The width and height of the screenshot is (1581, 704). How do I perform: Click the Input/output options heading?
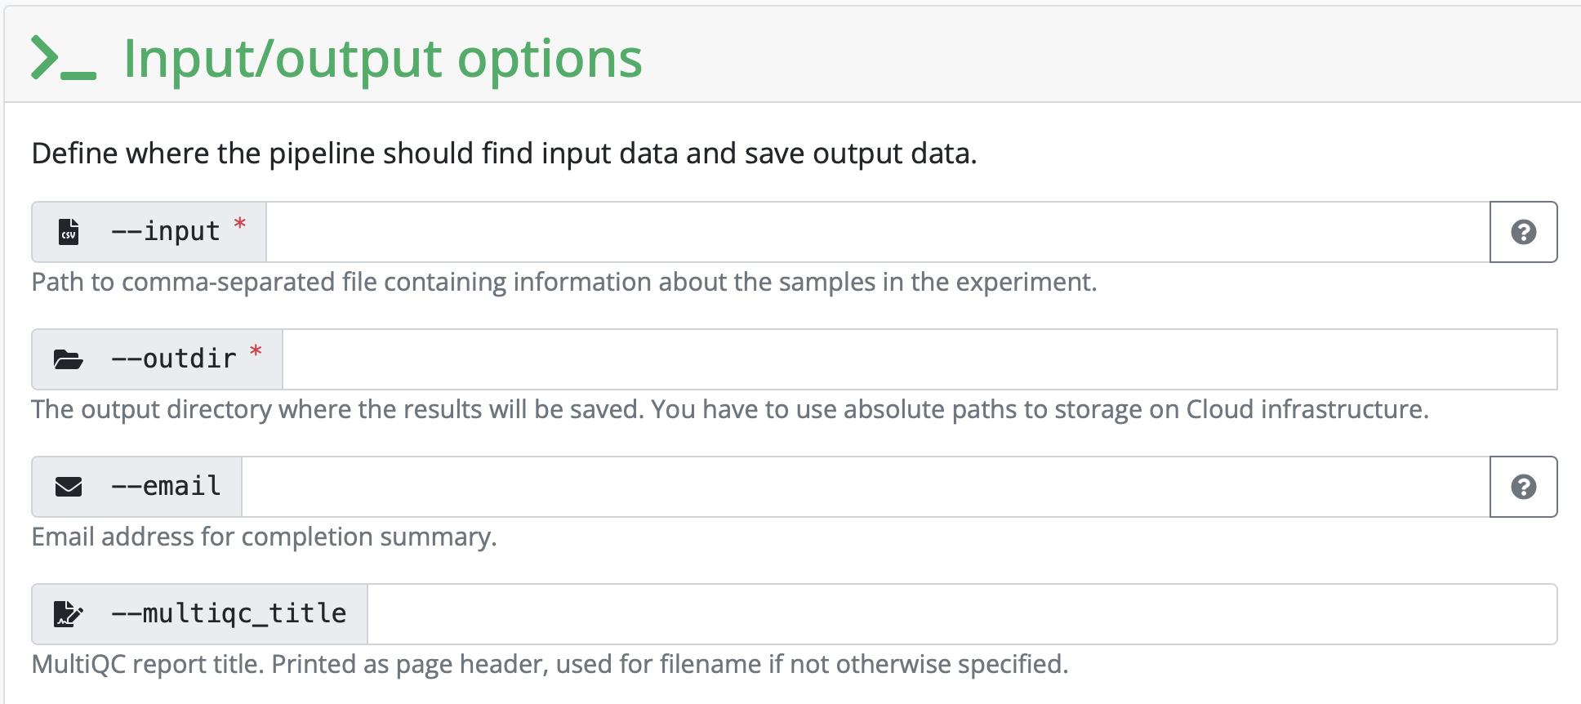(382, 59)
